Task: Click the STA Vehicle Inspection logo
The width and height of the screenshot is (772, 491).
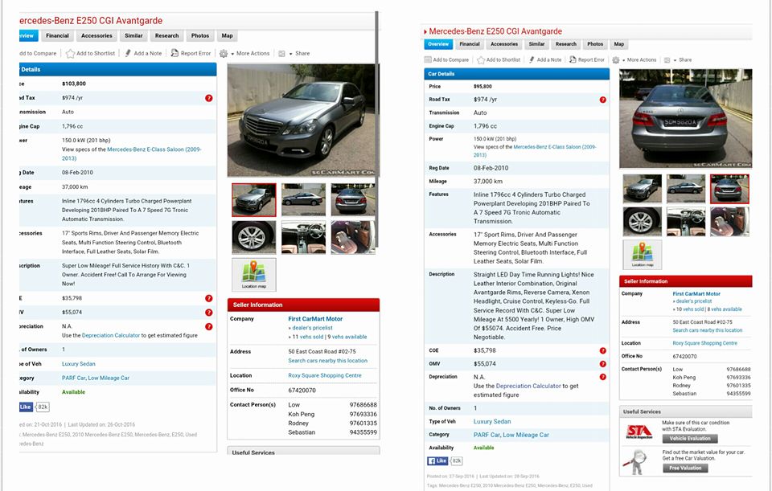Action: tap(639, 432)
